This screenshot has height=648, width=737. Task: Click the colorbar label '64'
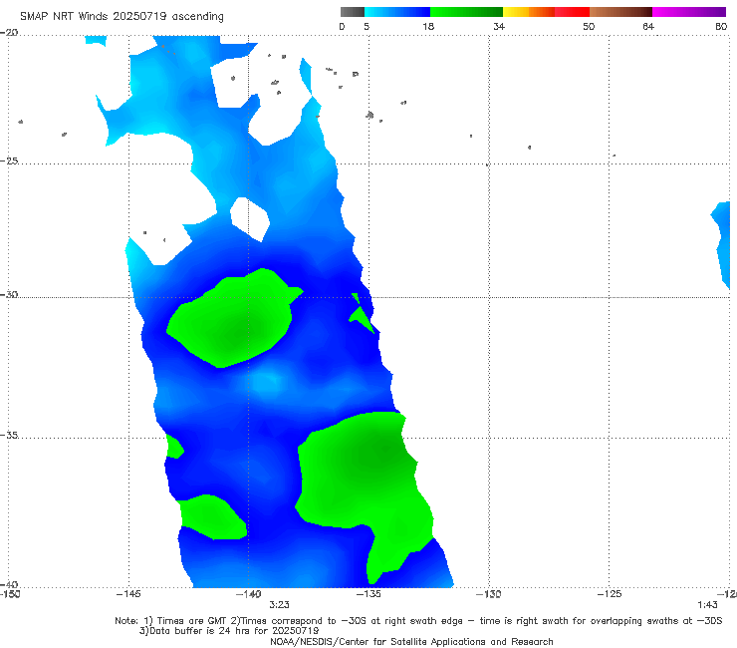(648, 26)
